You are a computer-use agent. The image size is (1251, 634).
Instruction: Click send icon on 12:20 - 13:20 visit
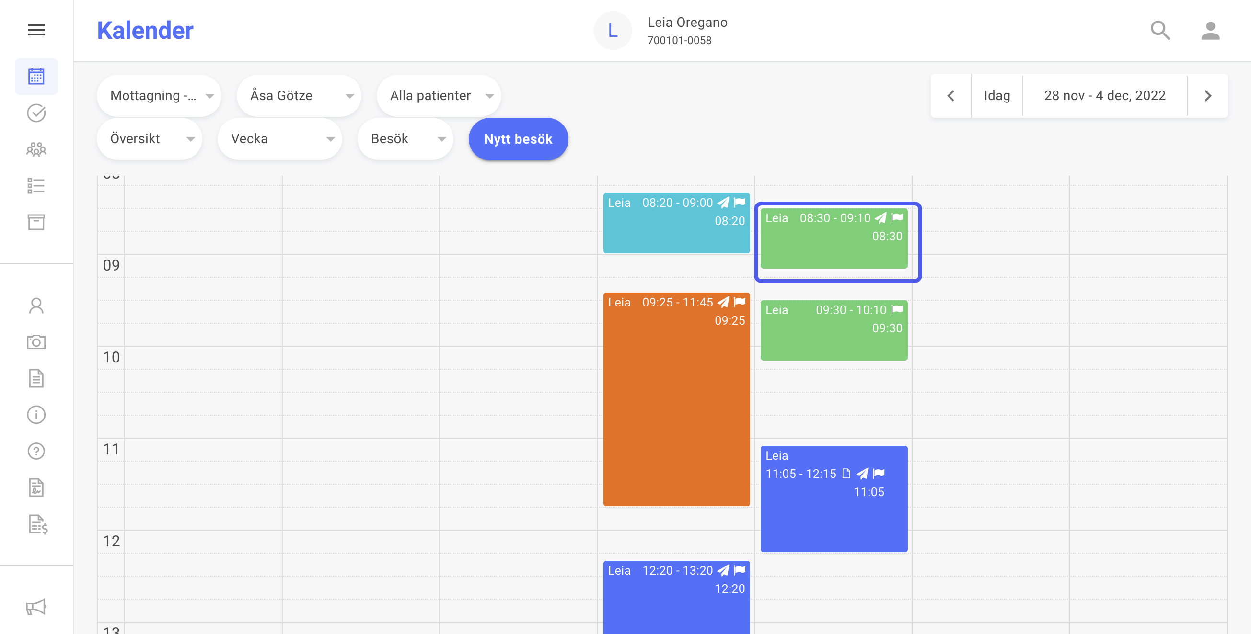(x=724, y=570)
